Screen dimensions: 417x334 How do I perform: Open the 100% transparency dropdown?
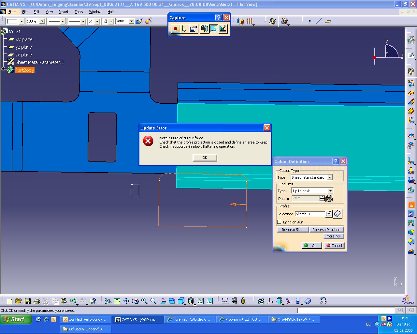pyautogui.click(x=42, y=21)
